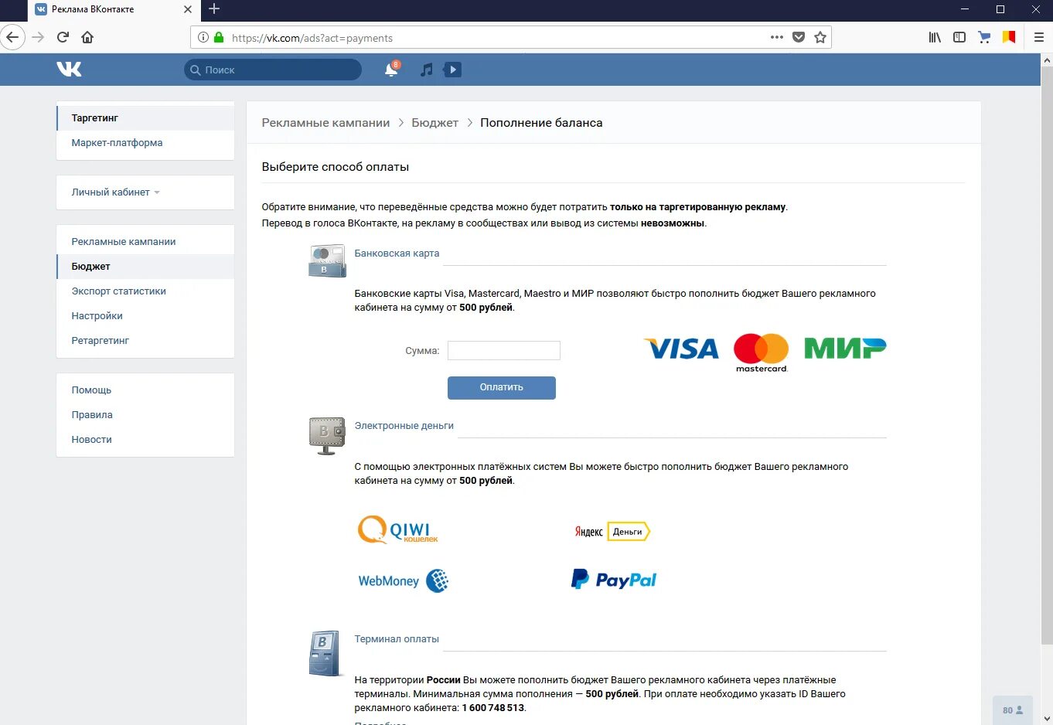The height and width of the screenshot is (725, 1053).
Task: Click the browser back arrow
Action: coord(12,37)
